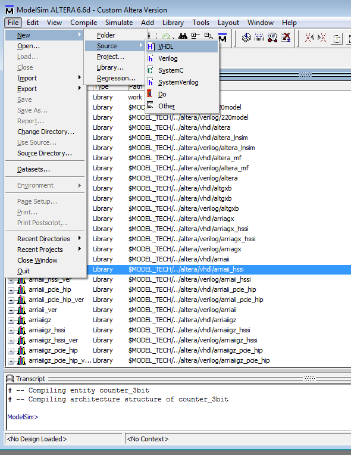Open the Simulate menu
351x455 pixels.
tap(119, 23)
